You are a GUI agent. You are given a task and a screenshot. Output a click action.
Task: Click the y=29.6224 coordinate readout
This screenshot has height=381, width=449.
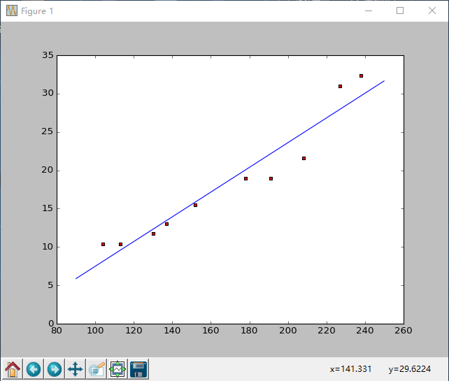(410, 368)
